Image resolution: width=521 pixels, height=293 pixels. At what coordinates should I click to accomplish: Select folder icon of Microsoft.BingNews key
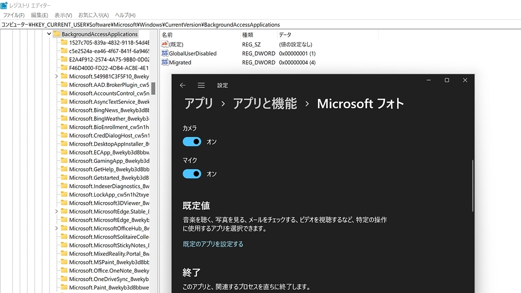(x=64, y=110)
